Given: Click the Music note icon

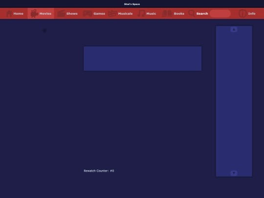Looking at the screenshot, I should (x=141, y=14).
